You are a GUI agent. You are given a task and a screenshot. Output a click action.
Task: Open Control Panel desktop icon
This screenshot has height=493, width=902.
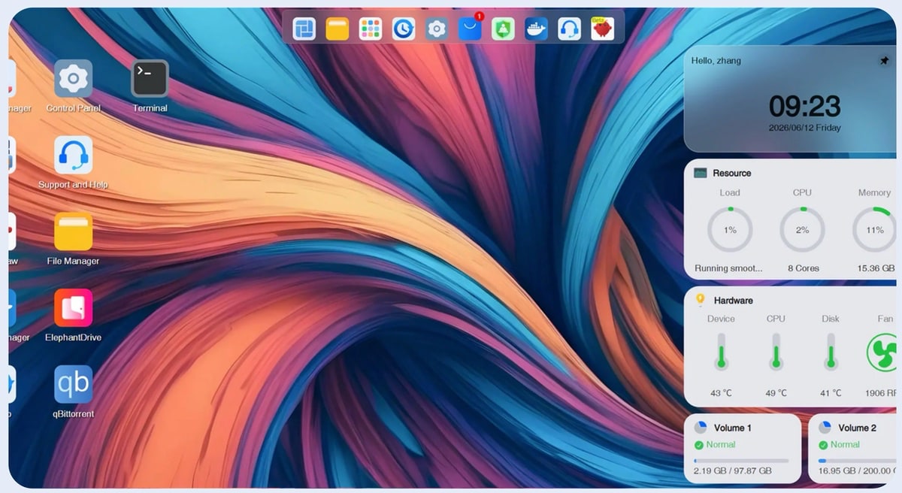73,78
